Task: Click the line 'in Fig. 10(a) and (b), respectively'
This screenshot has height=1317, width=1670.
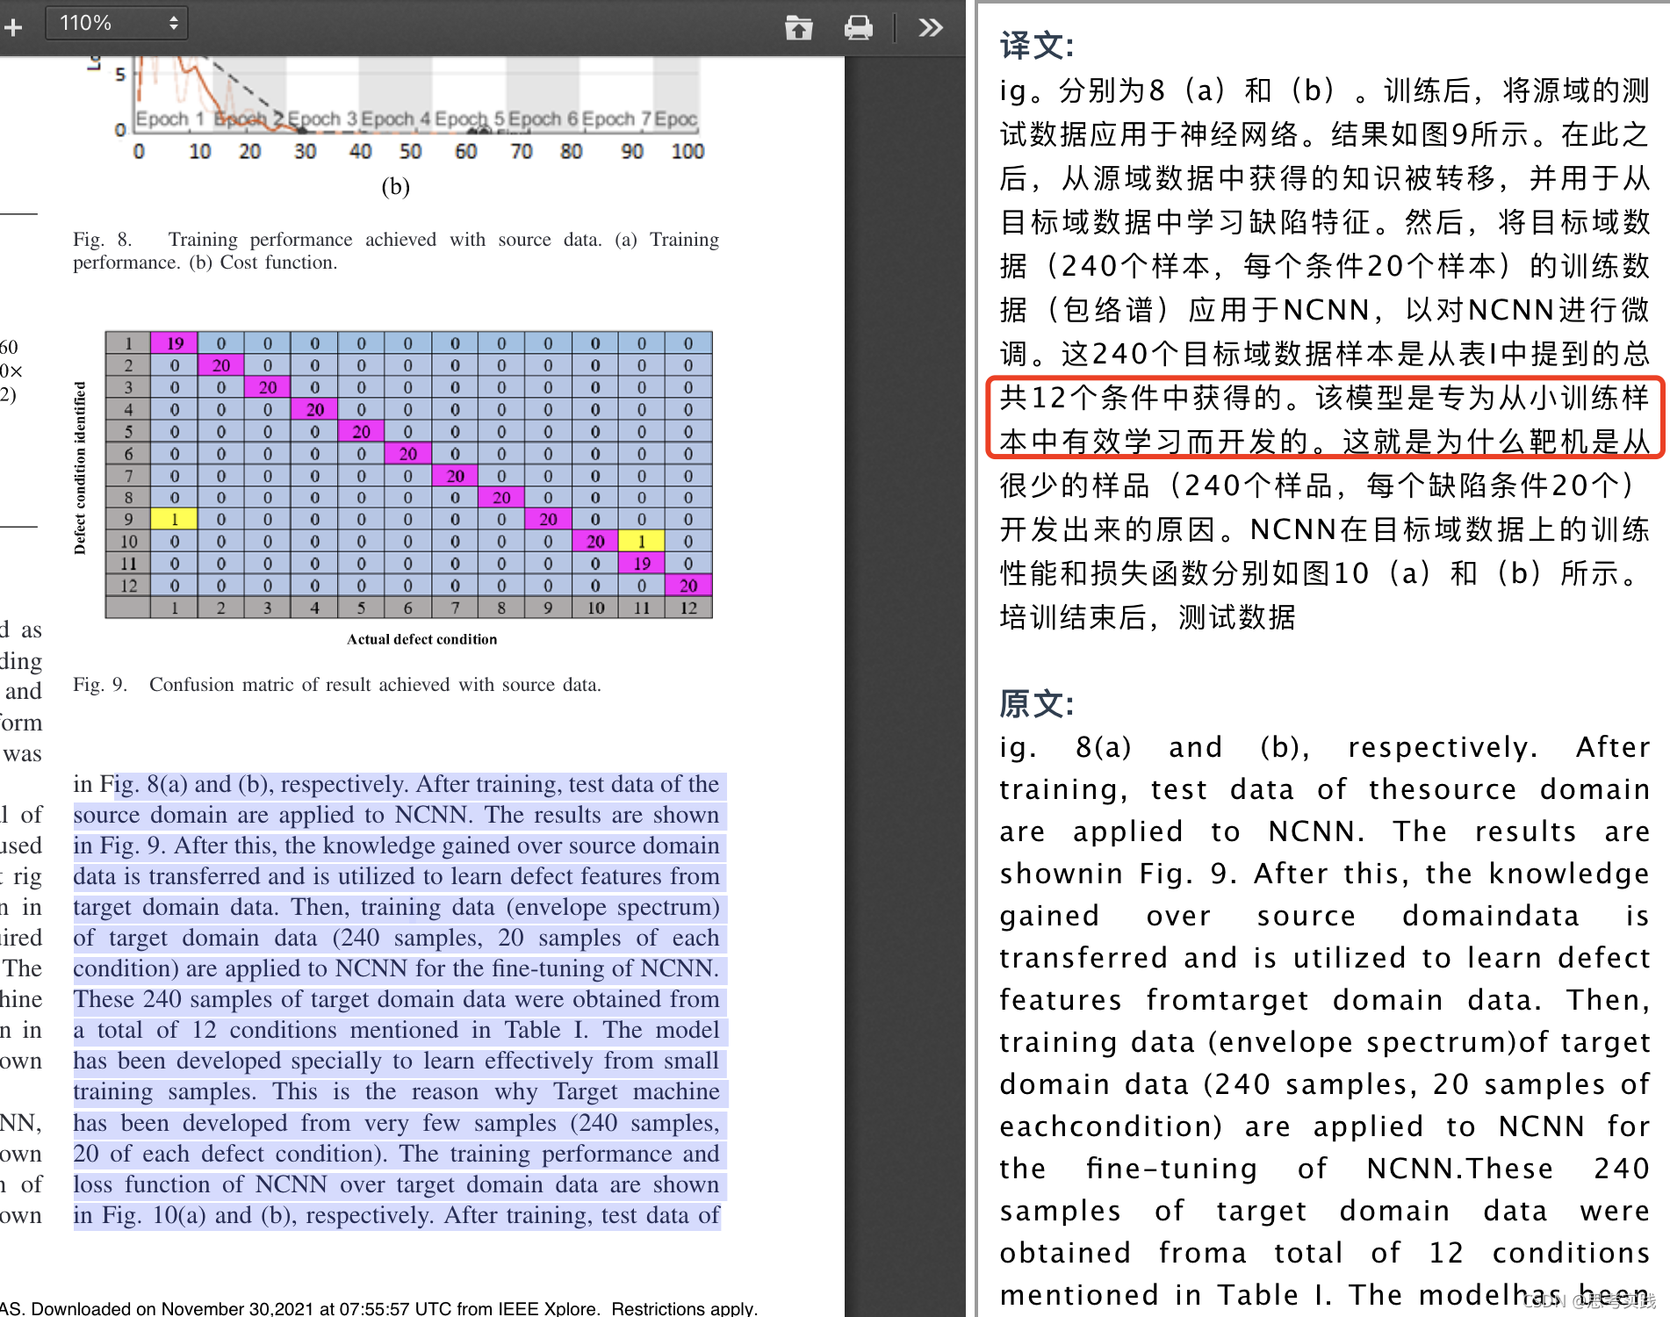Action: click(x=396, y=1215)
